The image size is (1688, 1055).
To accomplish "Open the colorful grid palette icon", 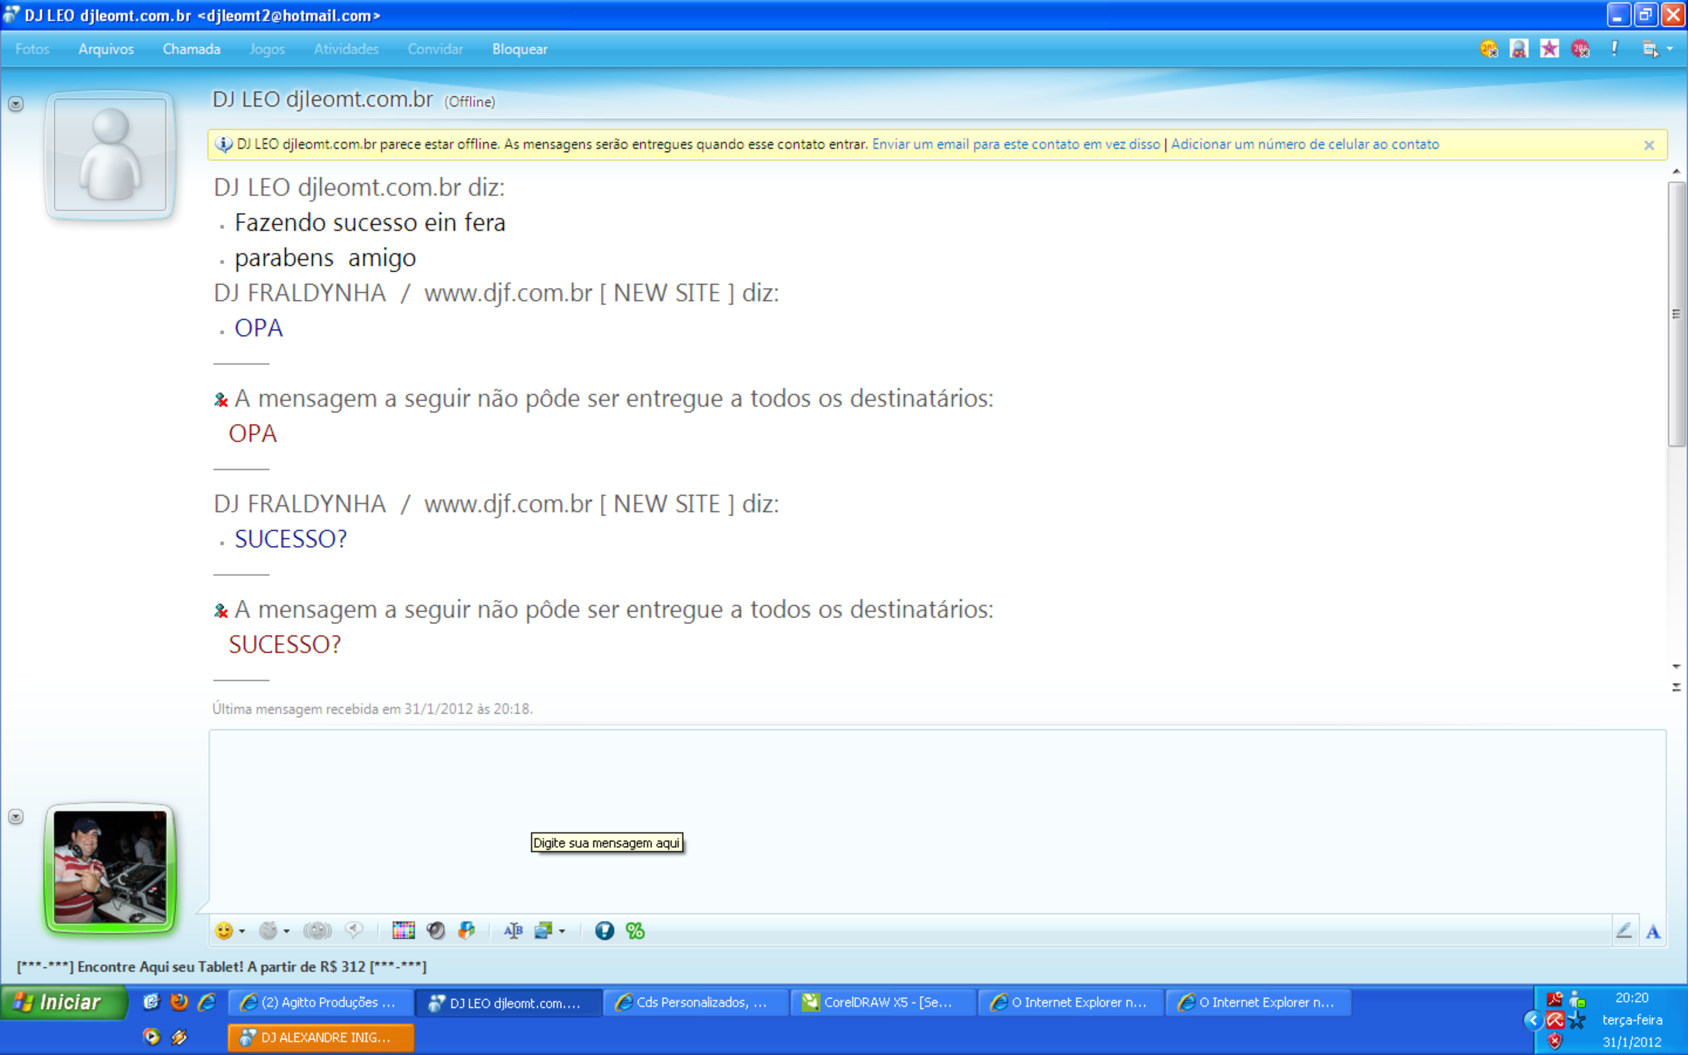I will click(403, 930).
